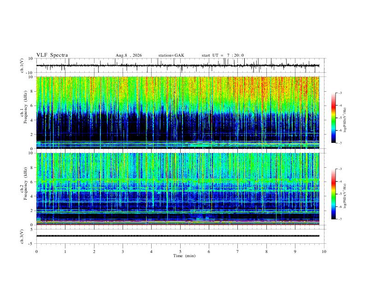This screenshot has height=282, width=365.
Task: Click the ch.1(V) waveform axis label
Action: click(22, 65)
